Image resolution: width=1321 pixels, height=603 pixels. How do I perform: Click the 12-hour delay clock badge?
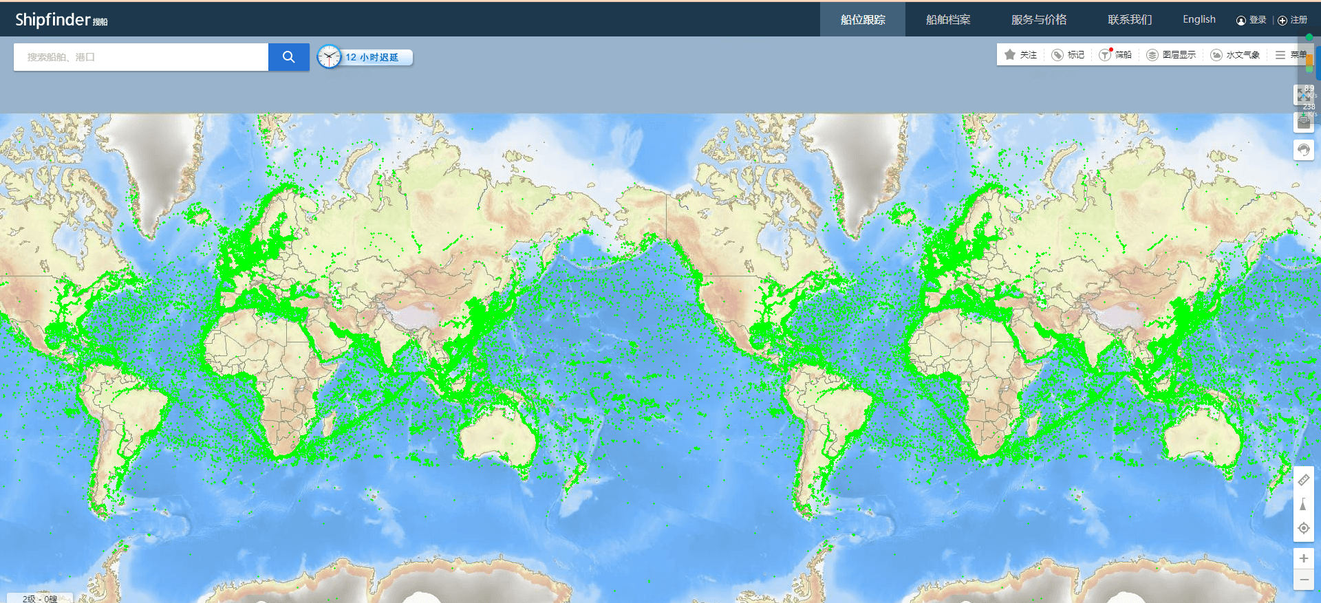pyautogui.click(x=365, y=57)
